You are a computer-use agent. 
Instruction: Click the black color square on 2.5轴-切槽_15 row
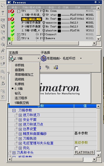click(59, 19)
